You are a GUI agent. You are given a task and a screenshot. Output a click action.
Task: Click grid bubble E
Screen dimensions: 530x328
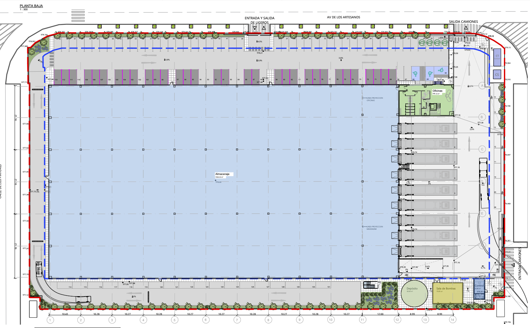(482, 214)
